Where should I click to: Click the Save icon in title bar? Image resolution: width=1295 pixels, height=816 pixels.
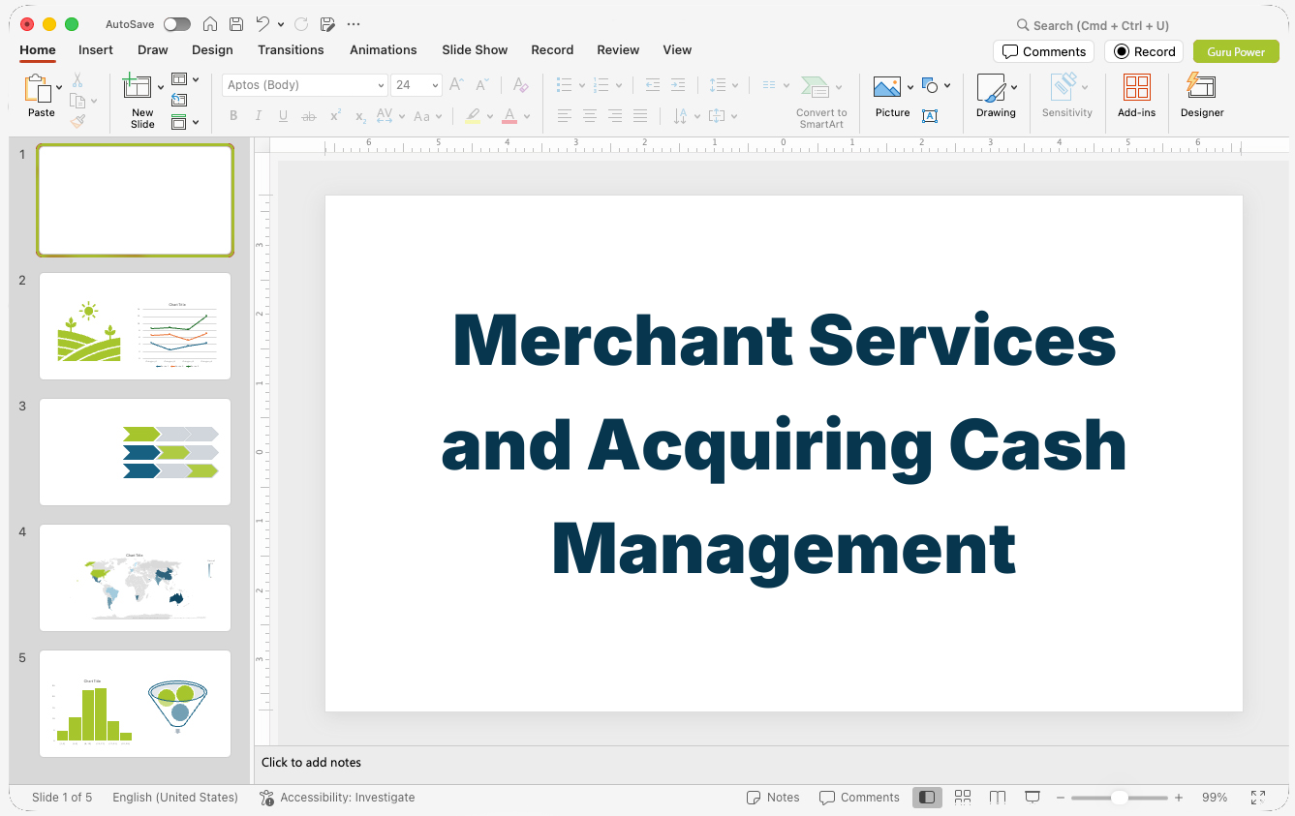[x=236, y=24]
